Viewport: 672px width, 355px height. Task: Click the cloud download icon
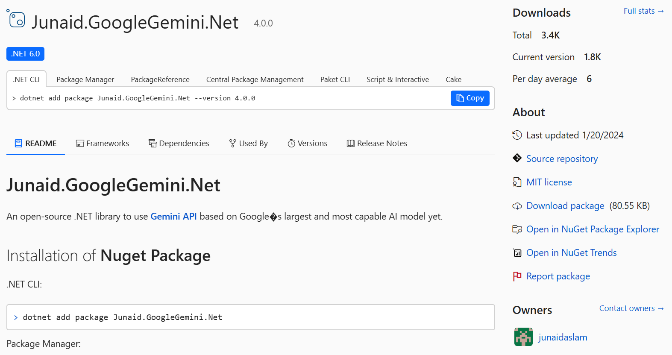[517, 206]
